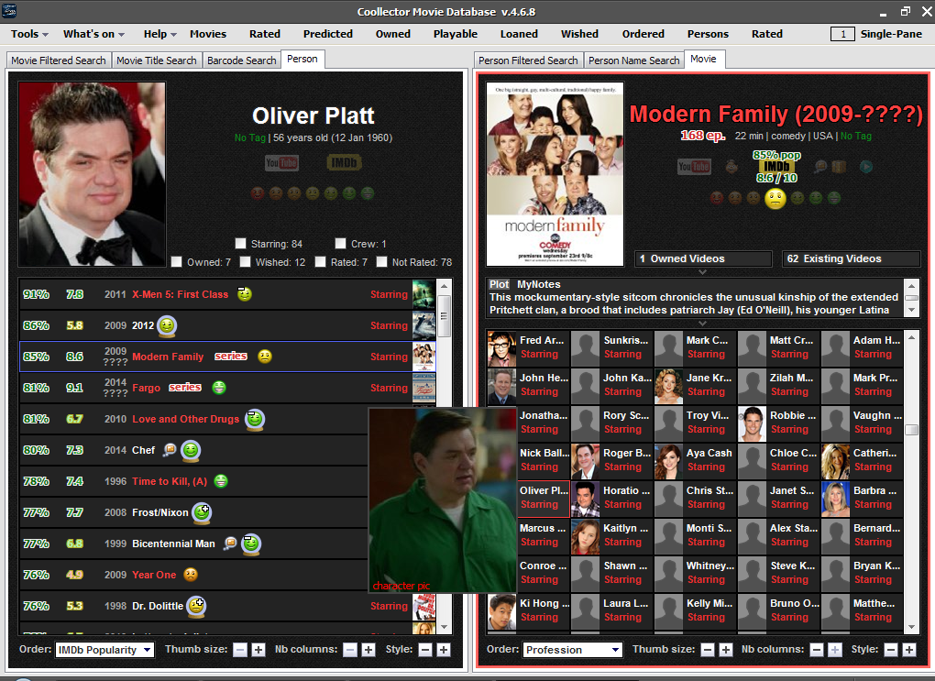Enable the Rated: 7 filter checkbox

(320, 262)
